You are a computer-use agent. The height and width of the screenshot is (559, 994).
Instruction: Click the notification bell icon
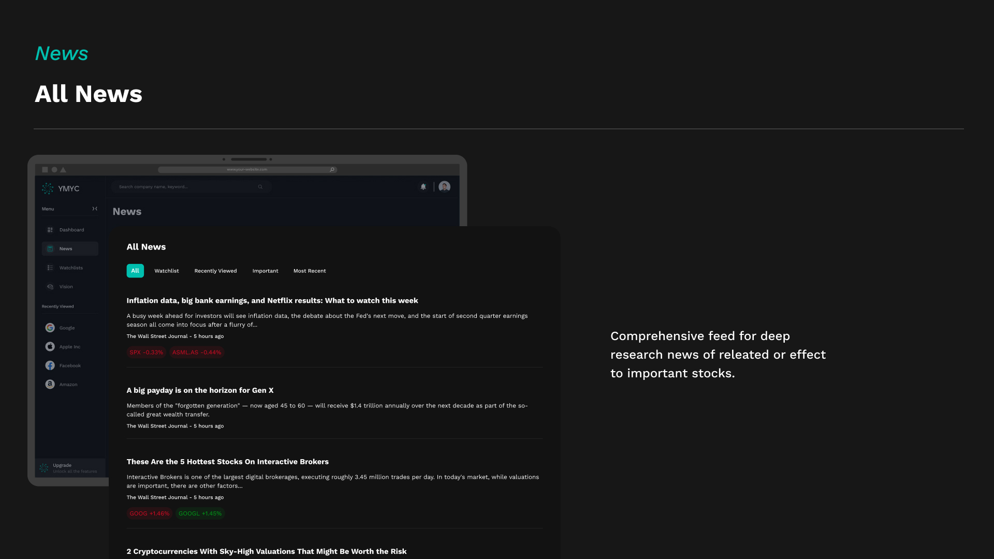[x=423, y=187]
